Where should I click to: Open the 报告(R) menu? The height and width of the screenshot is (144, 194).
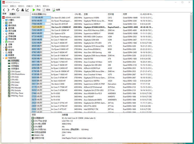click(x=21, y=6)
